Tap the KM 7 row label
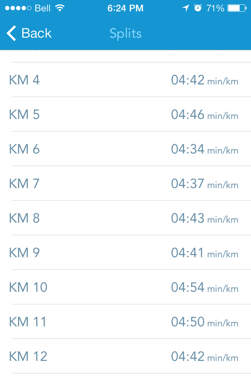This screenshot has width=251, height=377. click(24, 184)
